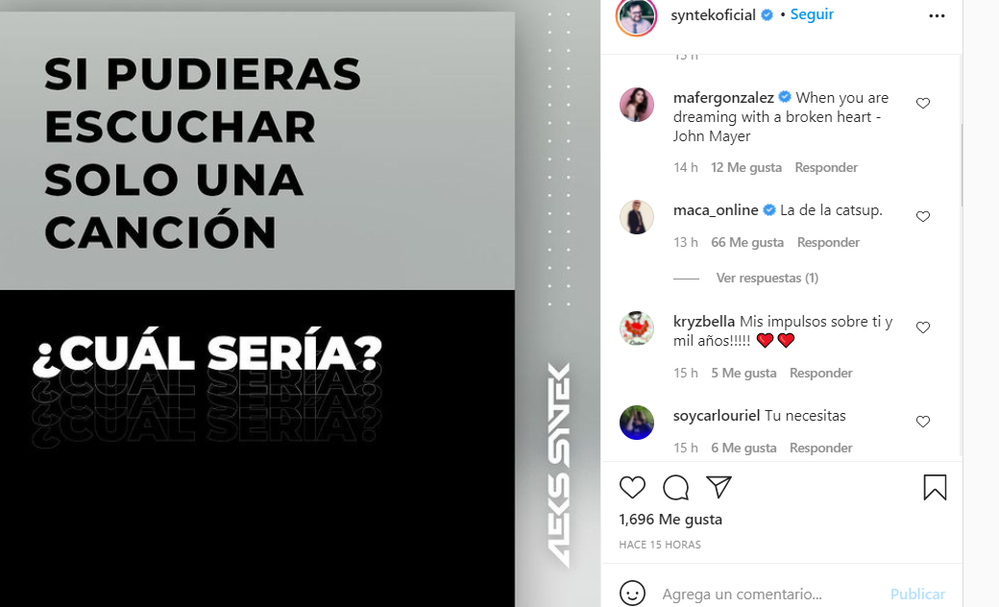This screenshot has height=607, width=999.
Task: Click Seguir to follow syntekoficial
Action: (x=812, y=14)
